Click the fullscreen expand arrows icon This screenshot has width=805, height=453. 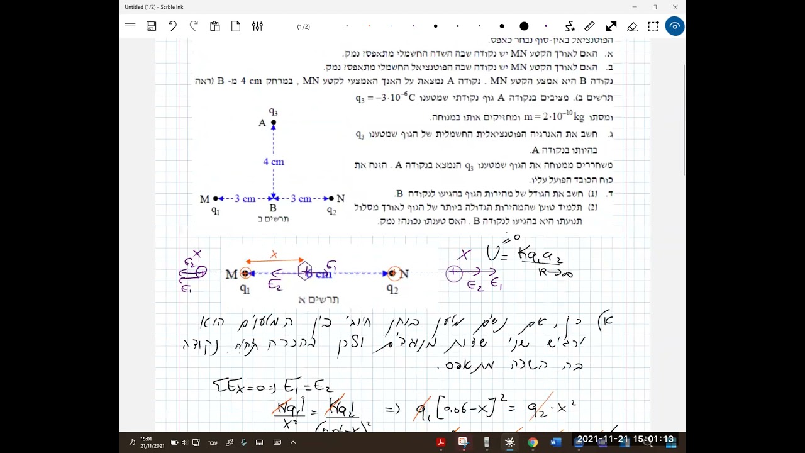611,26
